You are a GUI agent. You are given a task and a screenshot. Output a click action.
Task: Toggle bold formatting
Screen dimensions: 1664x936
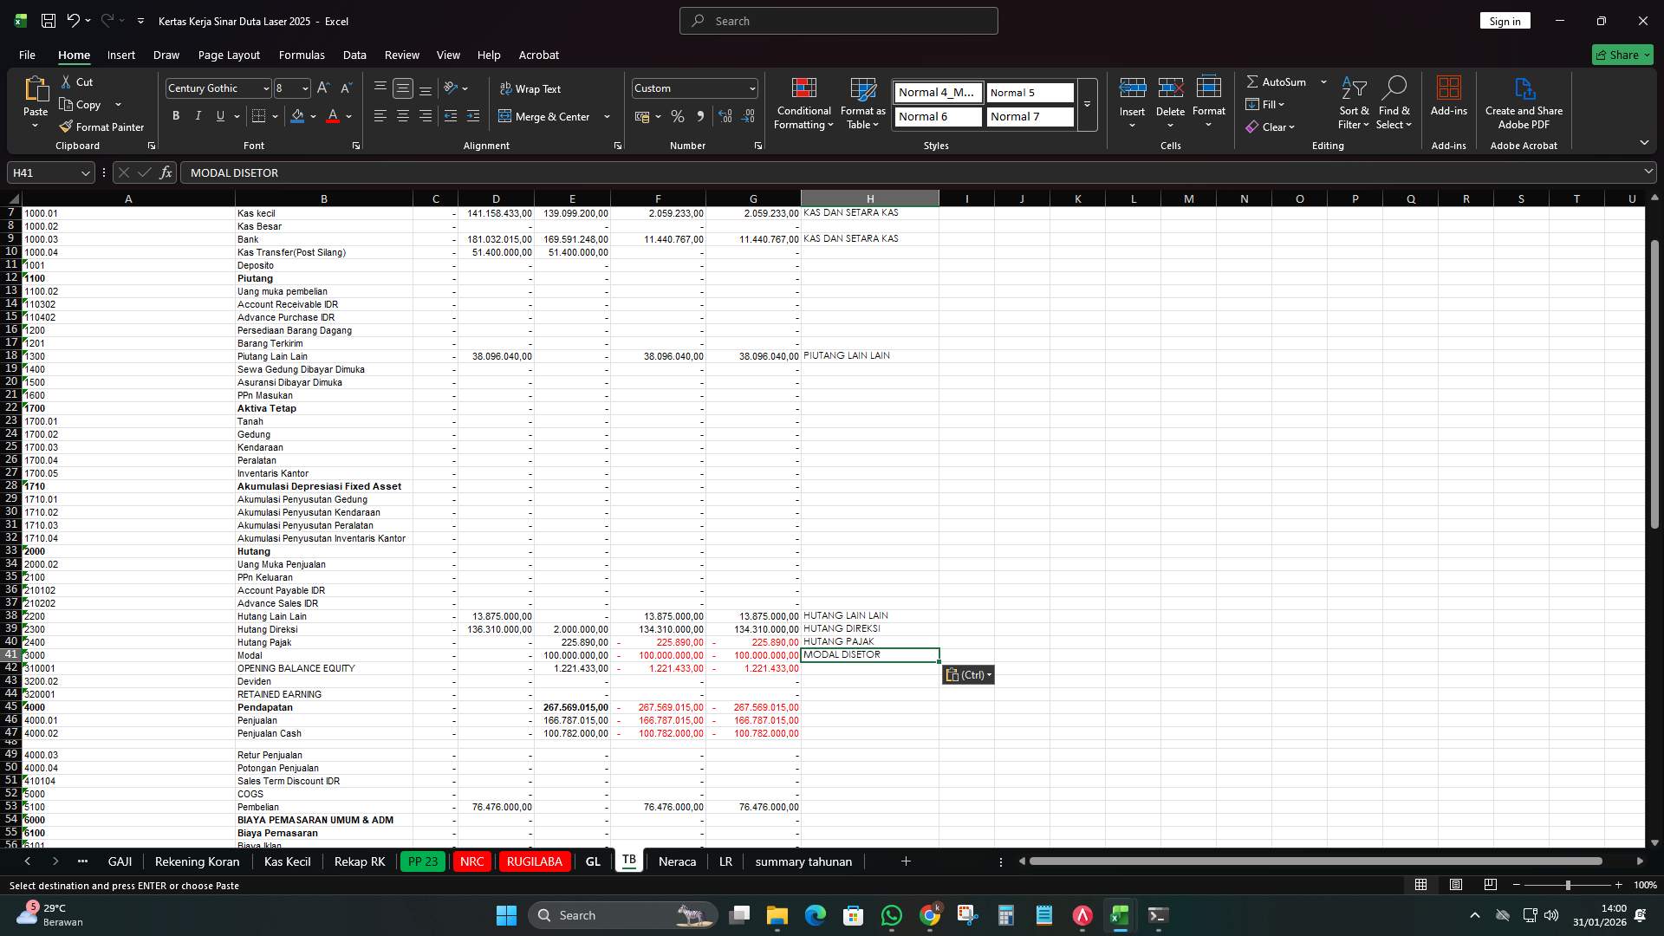(176, 115)
